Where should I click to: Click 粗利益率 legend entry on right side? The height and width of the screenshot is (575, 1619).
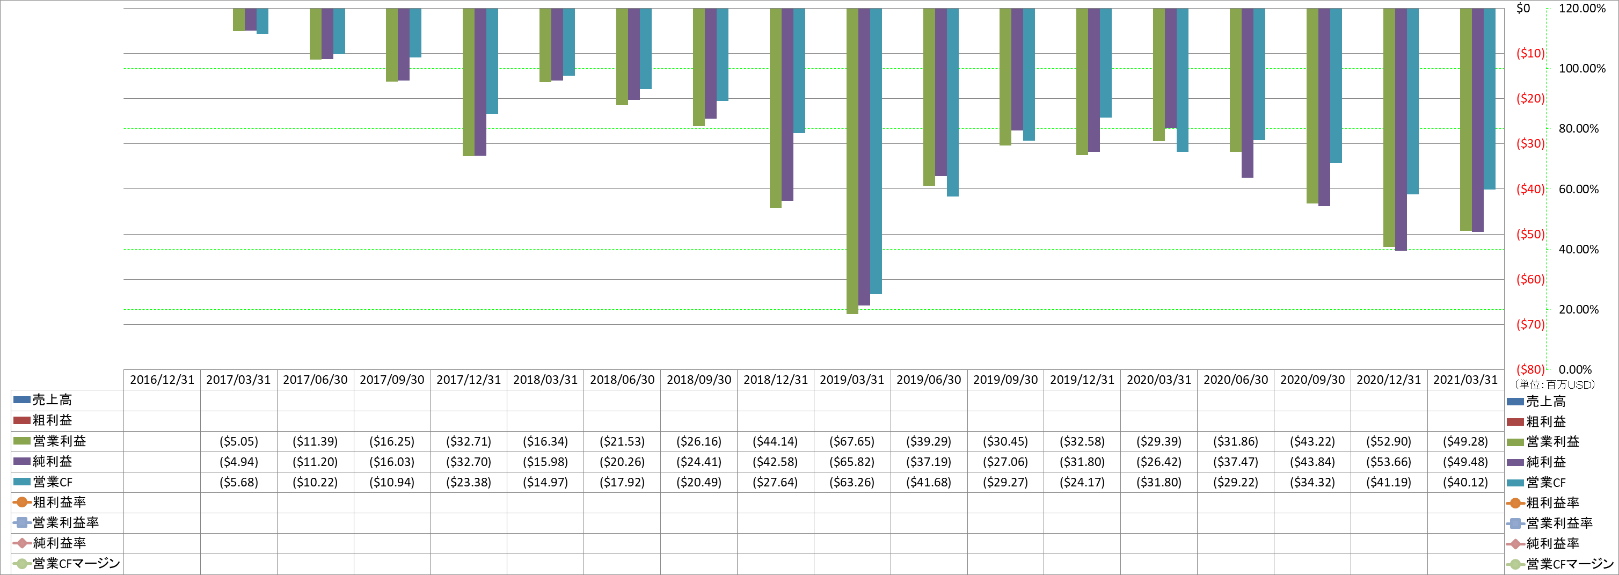click(1544, 503)
